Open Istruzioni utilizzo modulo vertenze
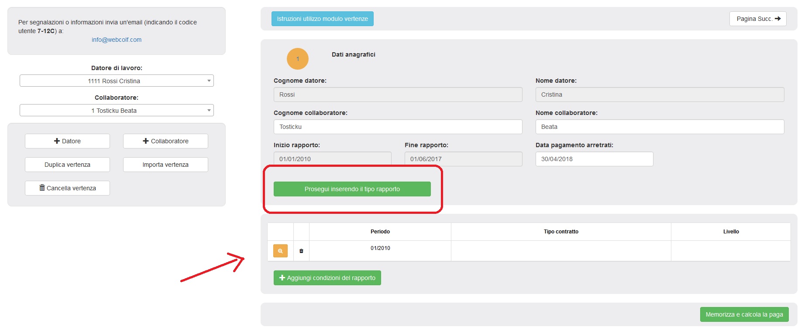 tap(322, 19)
